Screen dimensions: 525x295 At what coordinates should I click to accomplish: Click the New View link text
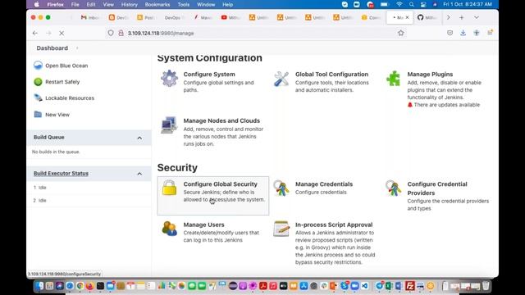[x=57, y=115]
